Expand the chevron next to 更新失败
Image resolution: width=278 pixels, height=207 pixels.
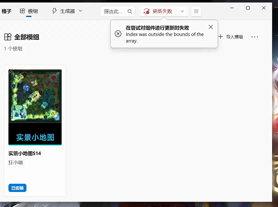coord(182,11)
